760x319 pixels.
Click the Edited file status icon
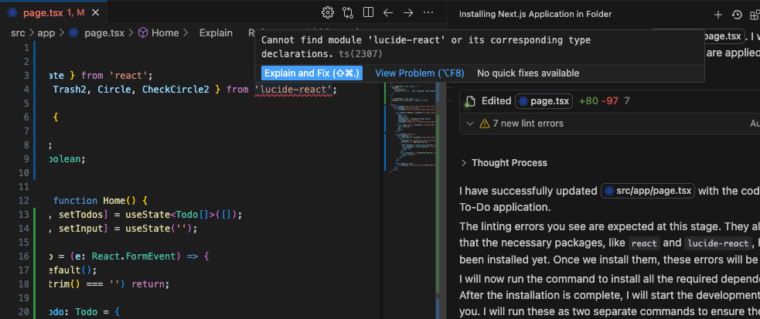pos(469,102)
